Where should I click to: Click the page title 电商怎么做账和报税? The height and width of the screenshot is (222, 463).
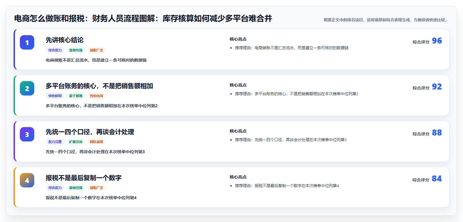click(143, 19)
